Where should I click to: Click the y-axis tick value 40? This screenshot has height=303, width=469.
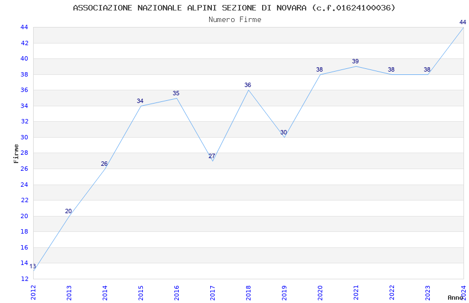pyautogui.click(x=24, y=58)
